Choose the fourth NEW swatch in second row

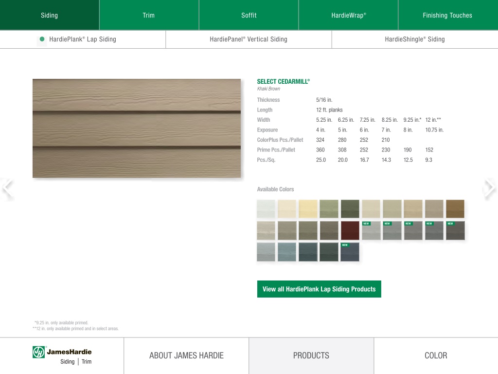pyautogui.click(x=434, y=230)
